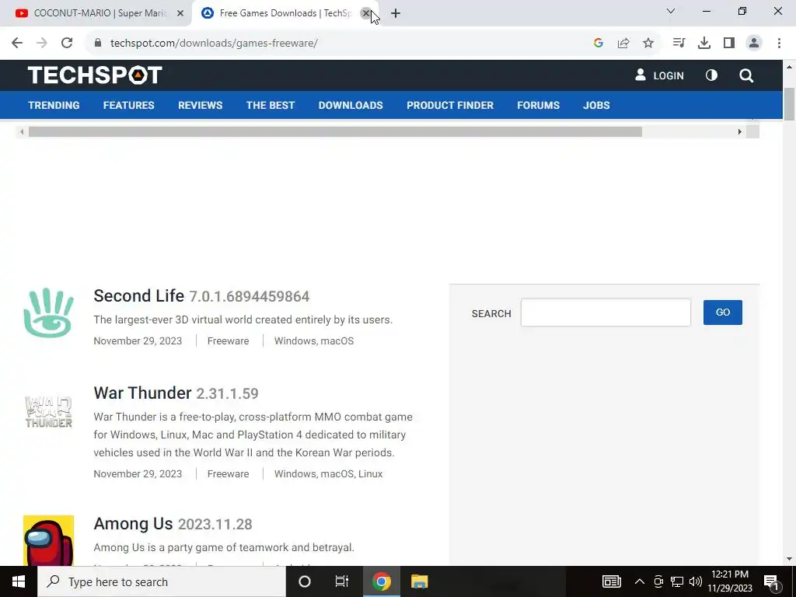The width and height of the screenshot is (796, 597).
Task: Click Meet Now tray icon
Action: [658, 581]
